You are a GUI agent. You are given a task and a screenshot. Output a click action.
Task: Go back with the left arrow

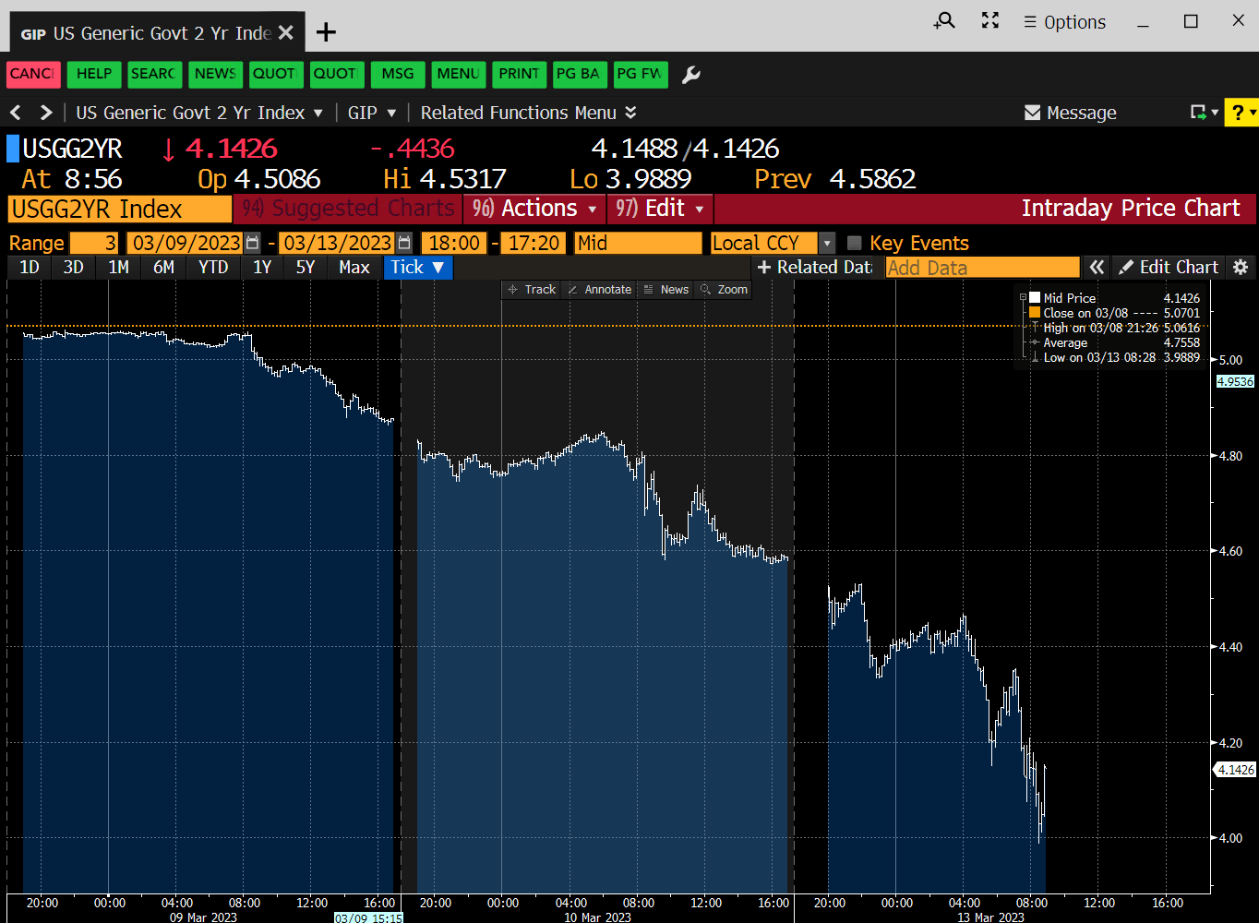pyautogui.click(x=16, y=113)
